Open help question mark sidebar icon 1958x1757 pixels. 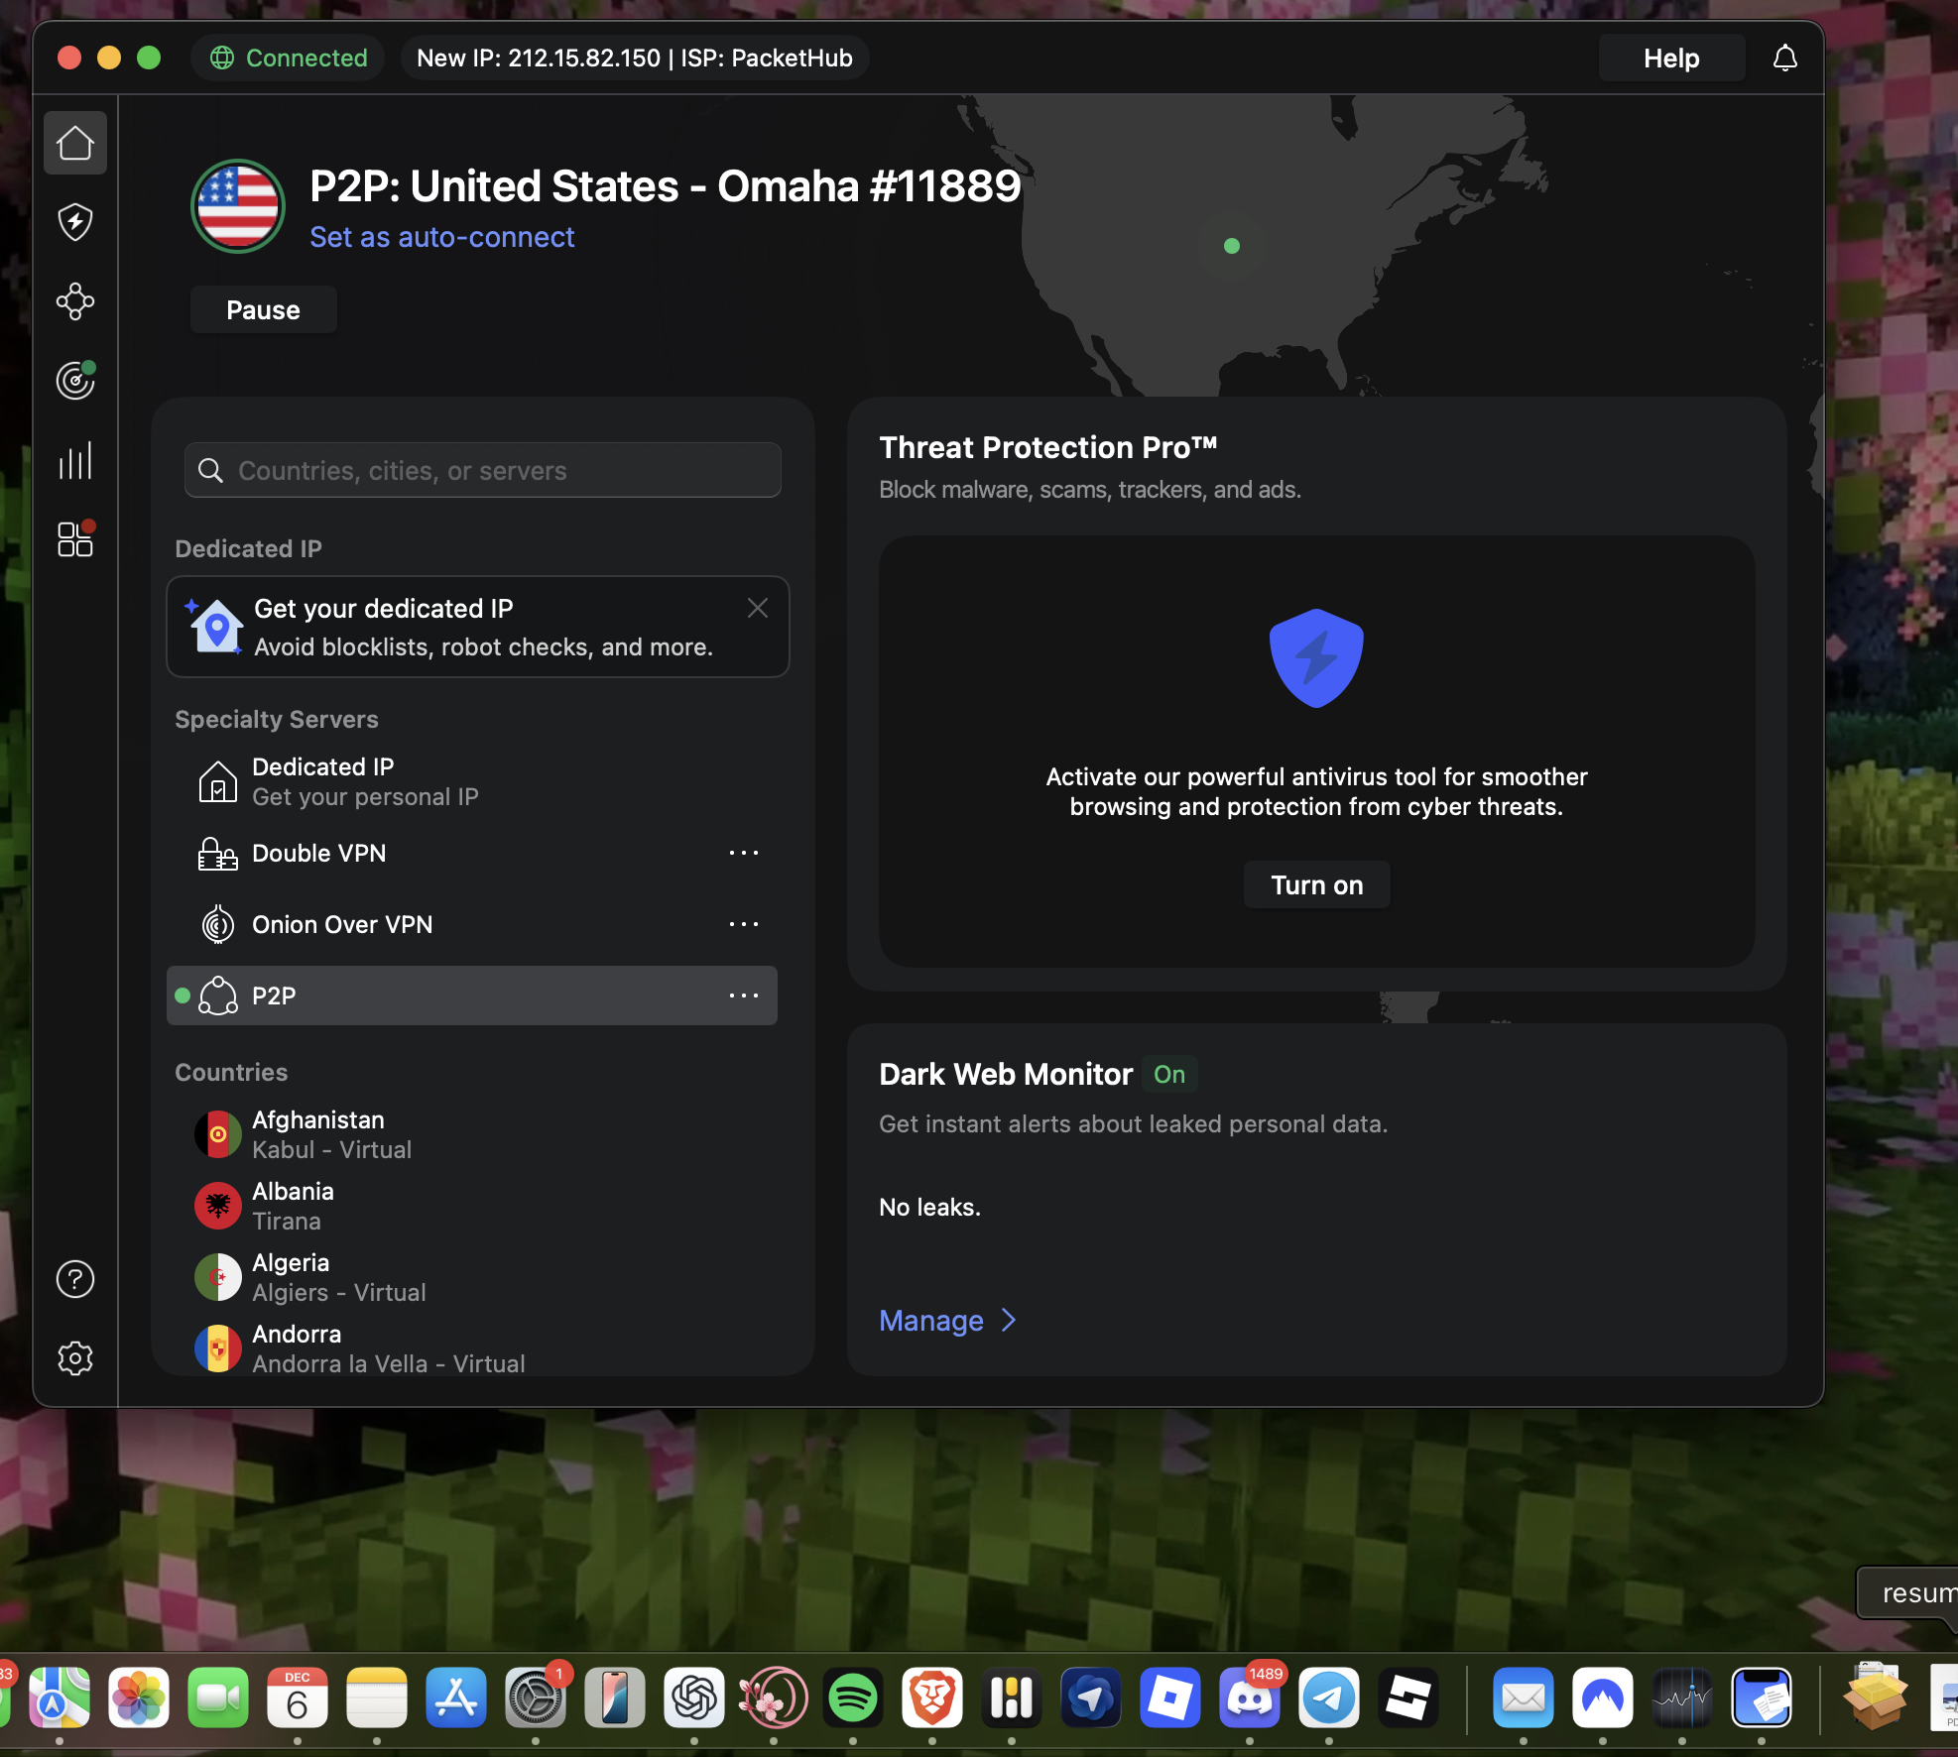point(75,1279)
